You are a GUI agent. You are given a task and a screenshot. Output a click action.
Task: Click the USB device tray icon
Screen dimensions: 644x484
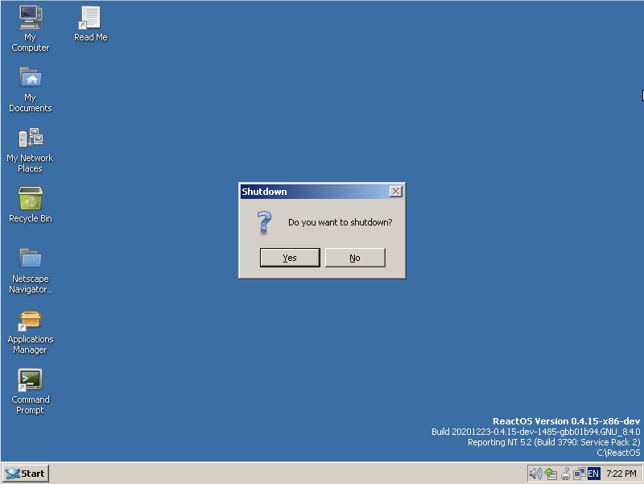566,474
